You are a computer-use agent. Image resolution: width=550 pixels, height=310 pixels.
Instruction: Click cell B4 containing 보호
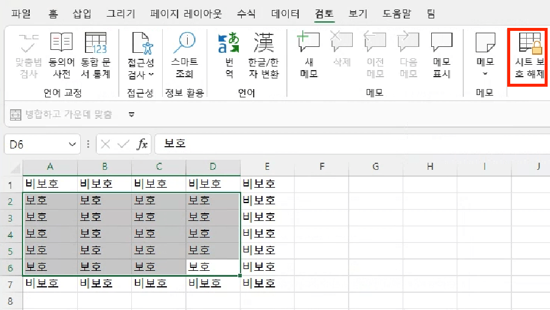pyautogui.click(x=105, y=234)
